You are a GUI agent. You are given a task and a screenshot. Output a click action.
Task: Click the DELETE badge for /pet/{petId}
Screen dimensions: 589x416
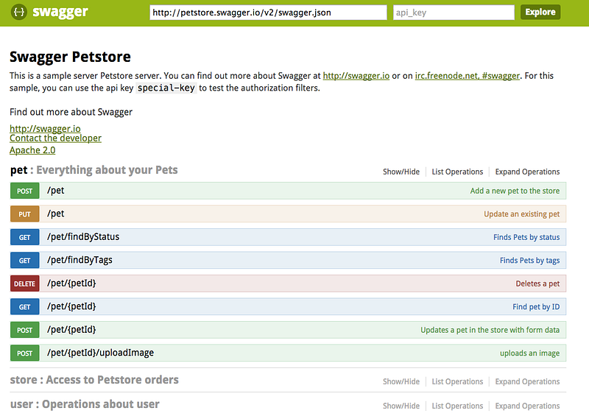25,283
